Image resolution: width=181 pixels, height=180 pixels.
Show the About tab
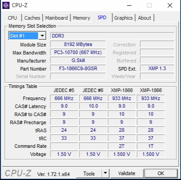144,18
